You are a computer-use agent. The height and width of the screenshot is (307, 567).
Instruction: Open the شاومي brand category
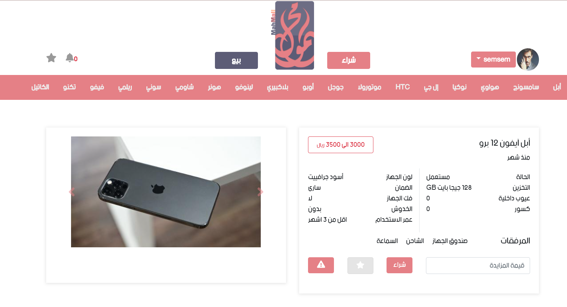(184, 87)
